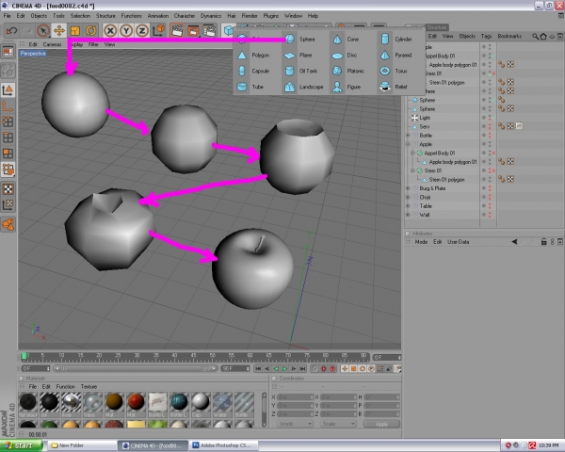
Task: Open the Plugins menu
Action: (271, 16)
